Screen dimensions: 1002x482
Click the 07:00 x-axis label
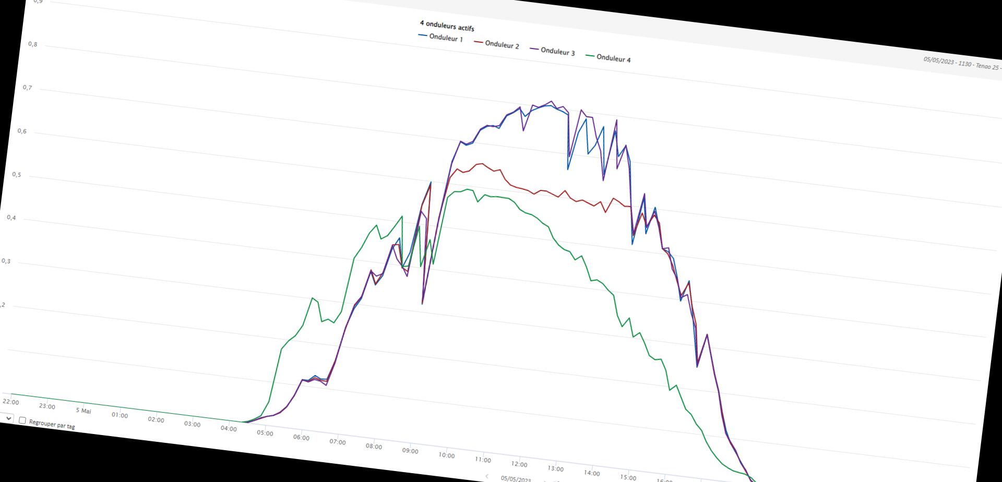[x=338, y=442]
